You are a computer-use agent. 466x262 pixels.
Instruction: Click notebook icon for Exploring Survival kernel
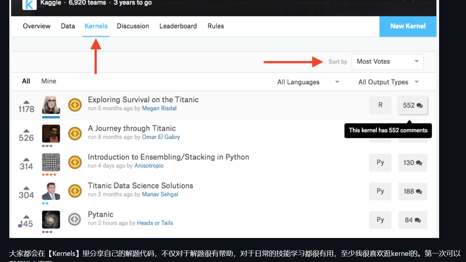[75, 105]
